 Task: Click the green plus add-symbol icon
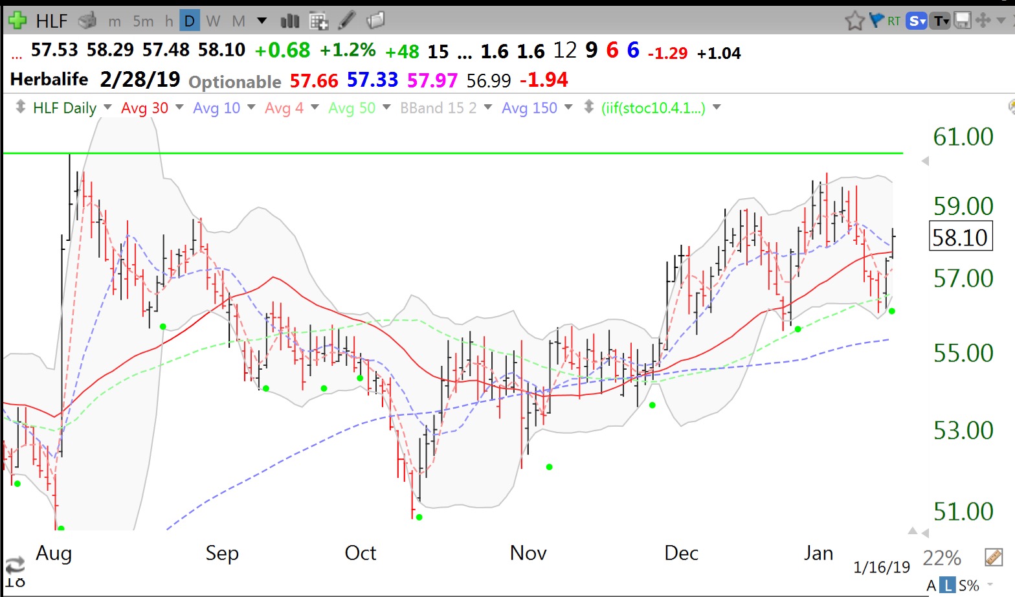pyautogui.click(x=17, y=21)
